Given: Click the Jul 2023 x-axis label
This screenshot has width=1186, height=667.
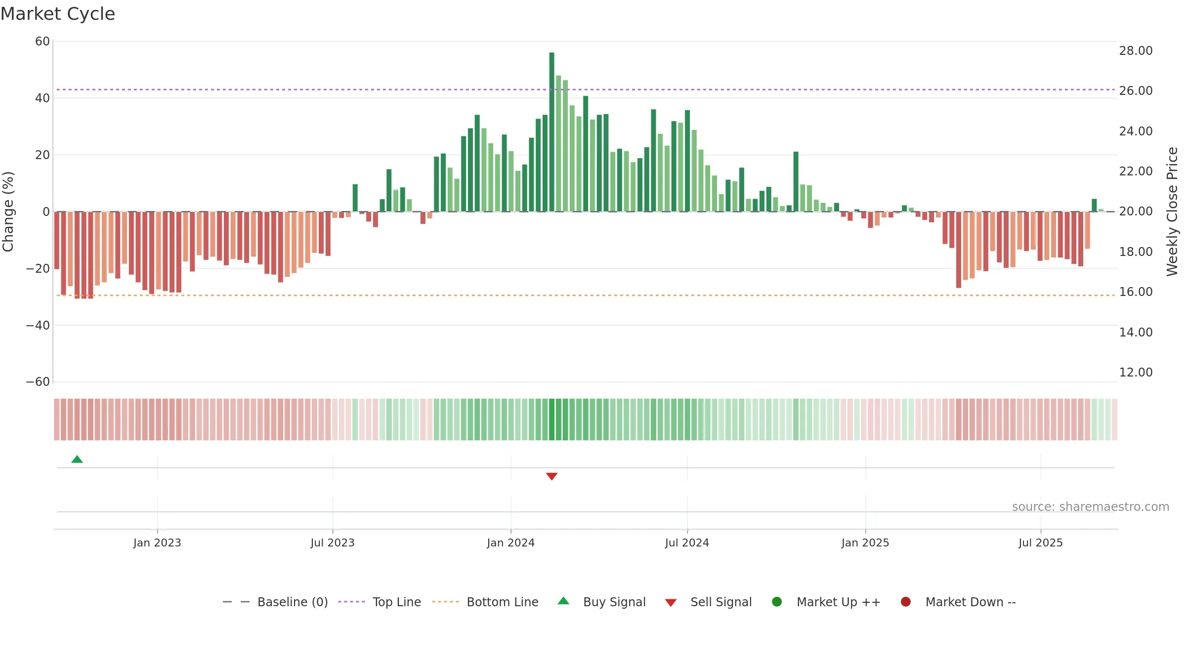Looking at the screenshot, I should pos(333,542).
